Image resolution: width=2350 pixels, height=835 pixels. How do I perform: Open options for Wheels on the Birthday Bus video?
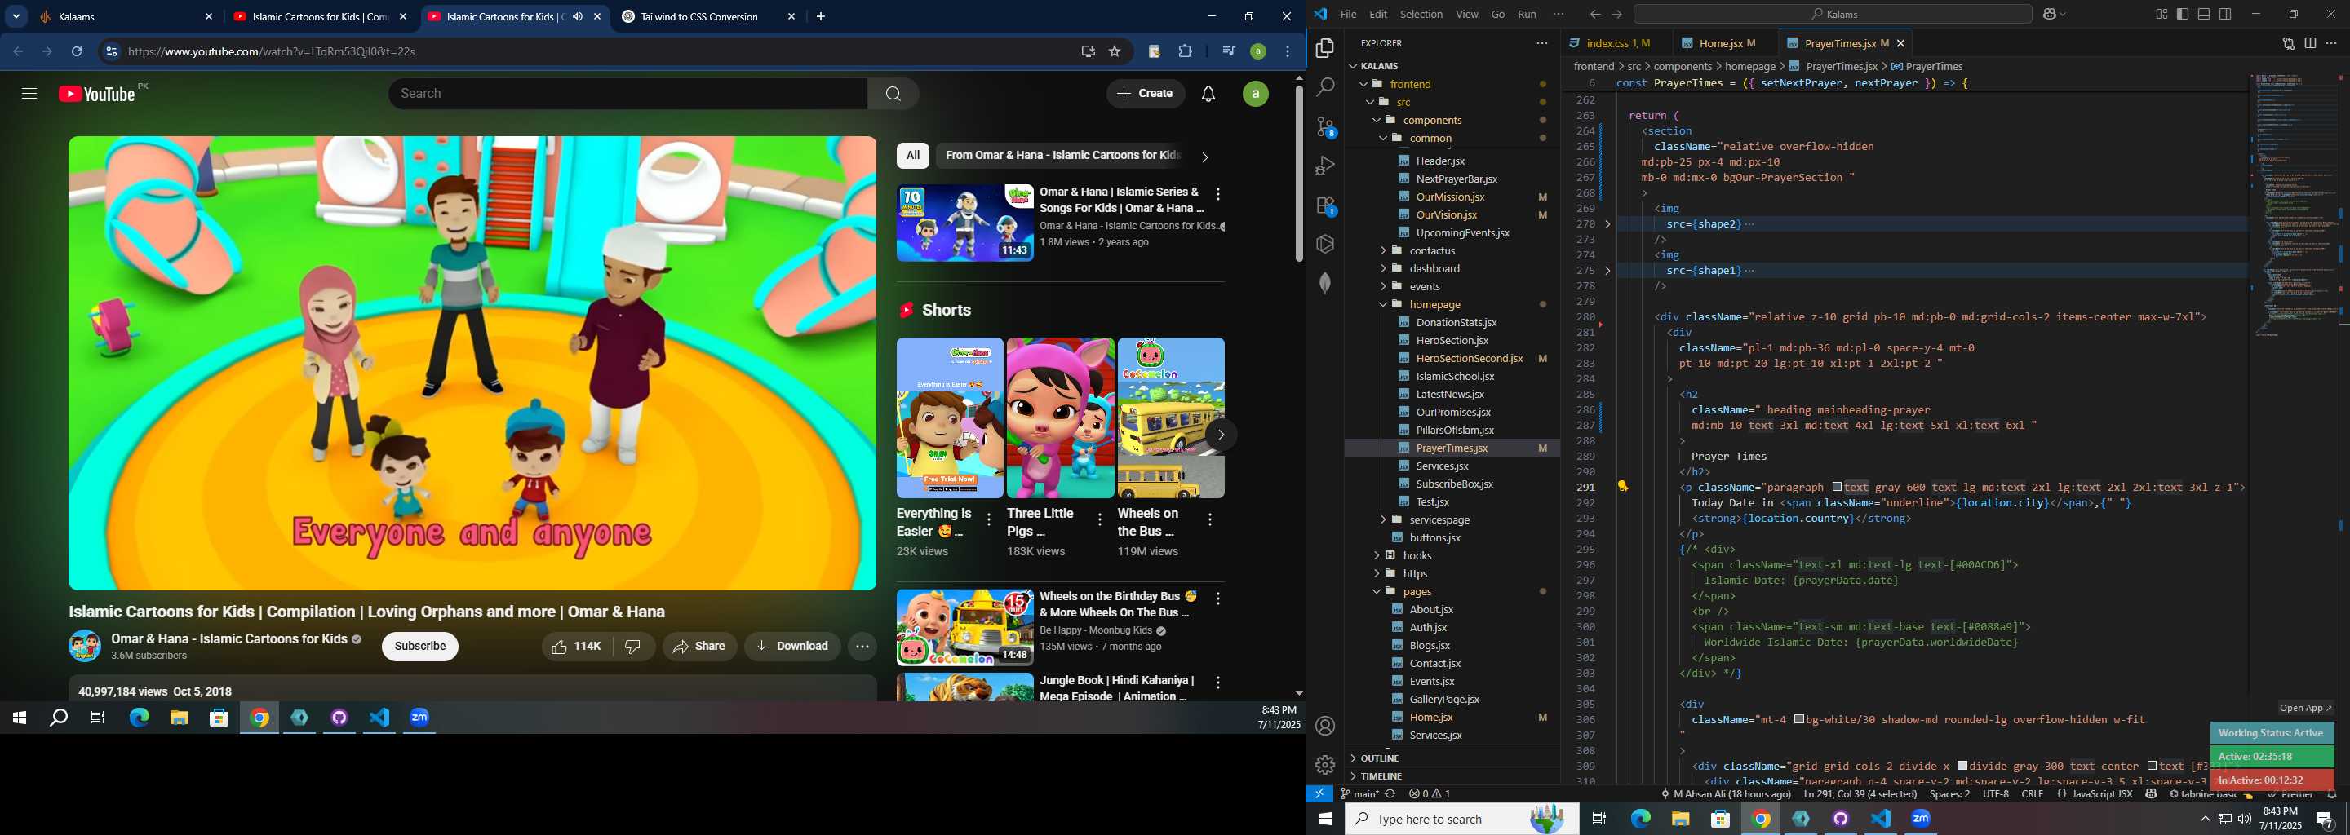pos(1217,599)
